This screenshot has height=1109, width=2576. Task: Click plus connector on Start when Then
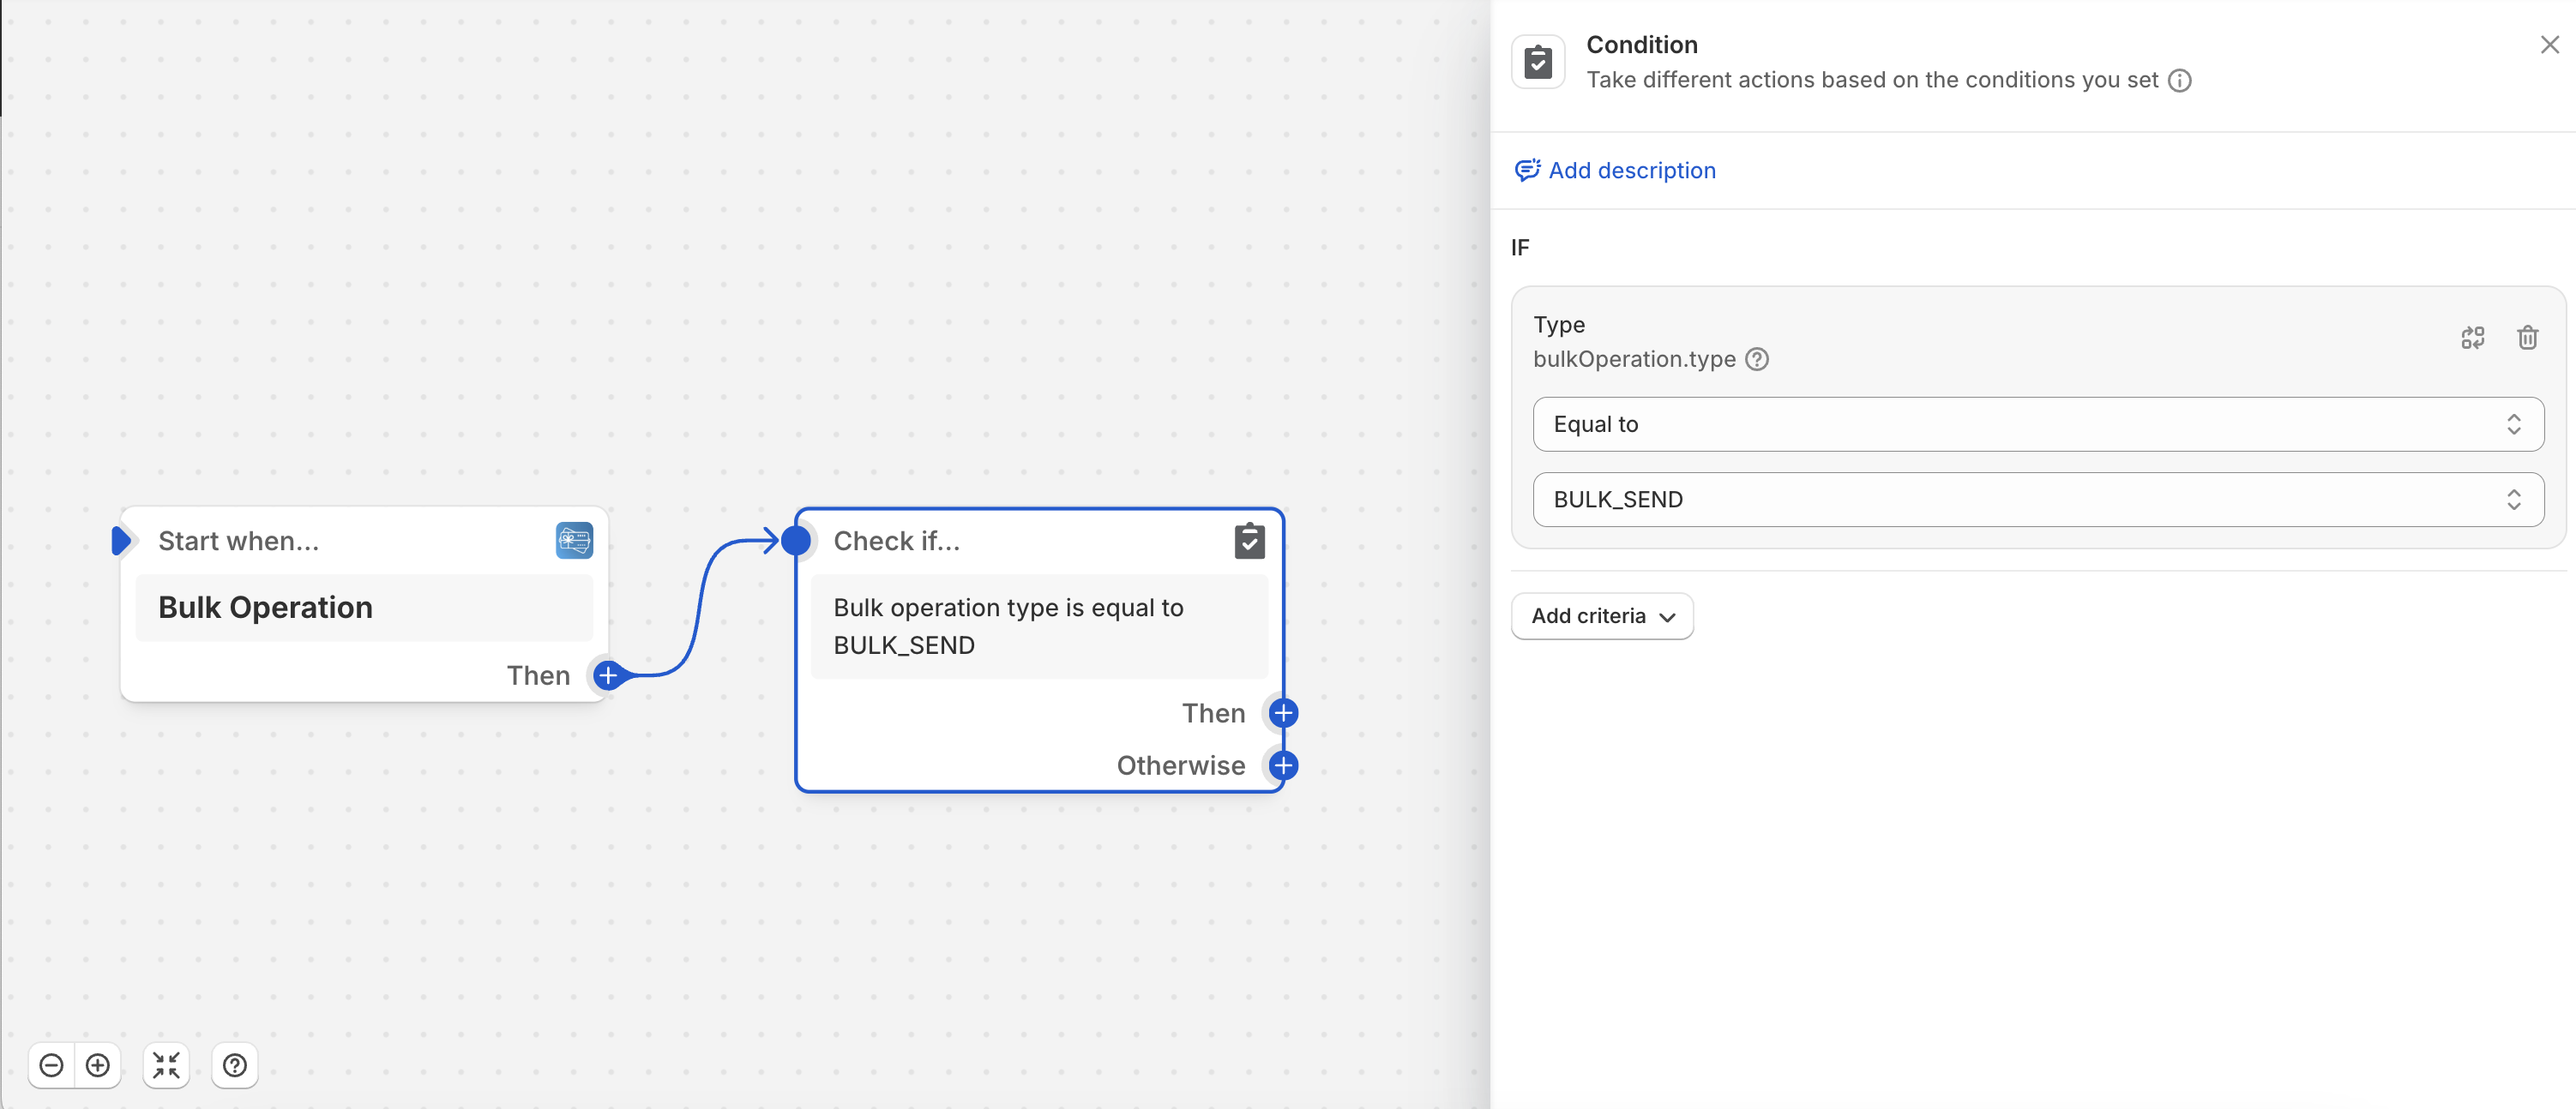pyautogui.click(x=607, y=675)
